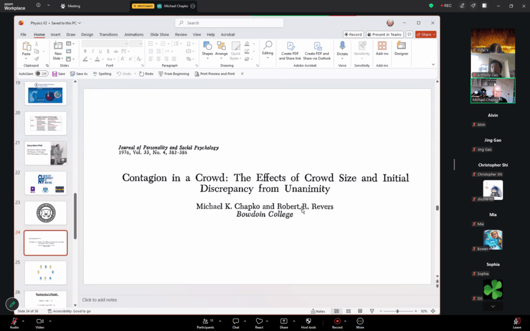Toggle the Notes pane in status bar
The image size is (530, 331).
318,311
